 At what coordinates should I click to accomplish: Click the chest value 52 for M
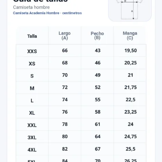[98, 87]
